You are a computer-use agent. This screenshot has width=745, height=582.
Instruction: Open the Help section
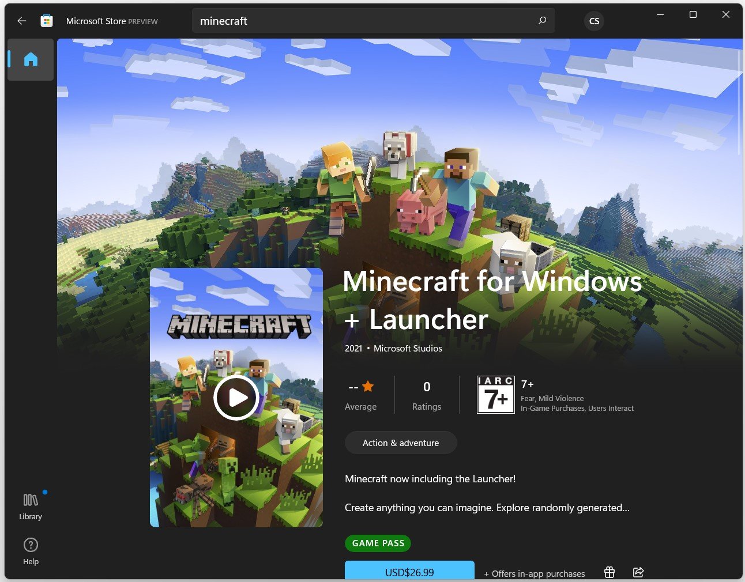pyautogui.click(x=31, y=551)
